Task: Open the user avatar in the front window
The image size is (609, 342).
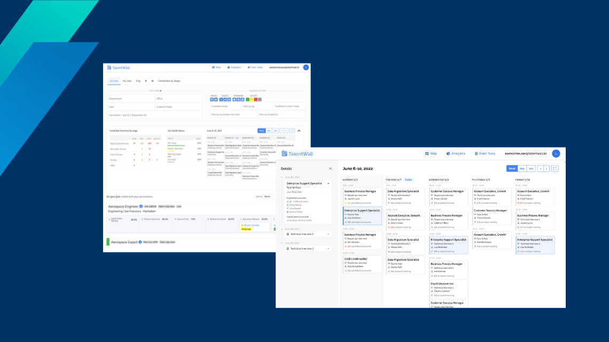Action: coord(556,153)
